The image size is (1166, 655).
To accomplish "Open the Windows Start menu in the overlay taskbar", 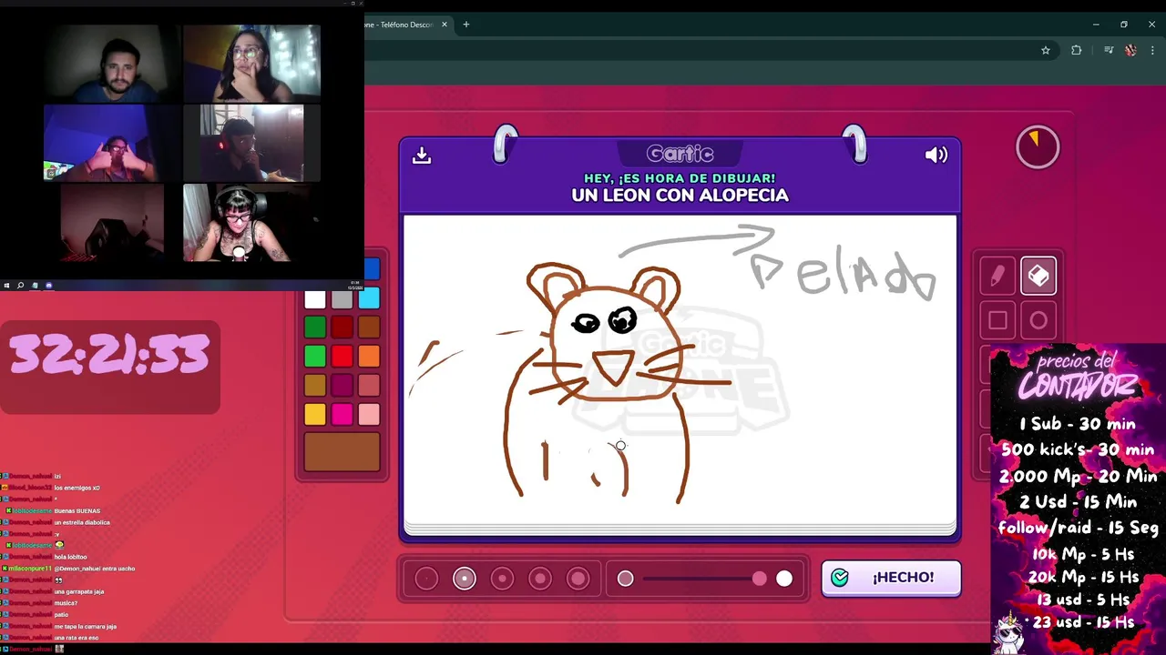I will click(6, 285).
